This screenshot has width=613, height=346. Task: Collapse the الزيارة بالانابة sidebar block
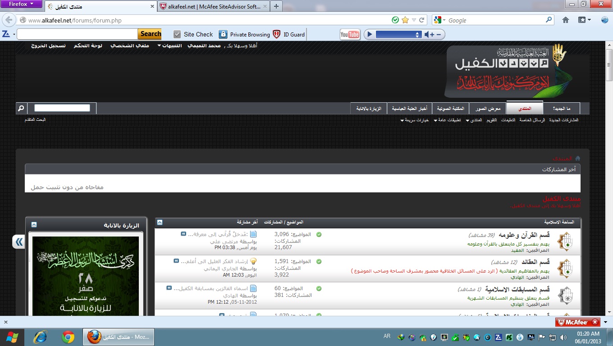pos(34,224)
